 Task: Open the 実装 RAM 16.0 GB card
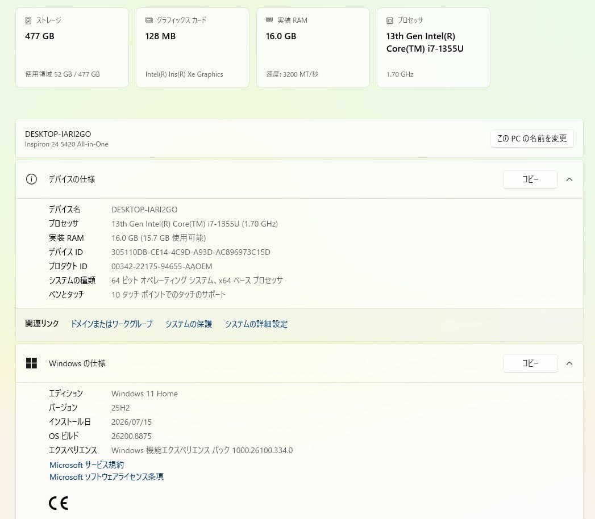[x=313, y=48]
